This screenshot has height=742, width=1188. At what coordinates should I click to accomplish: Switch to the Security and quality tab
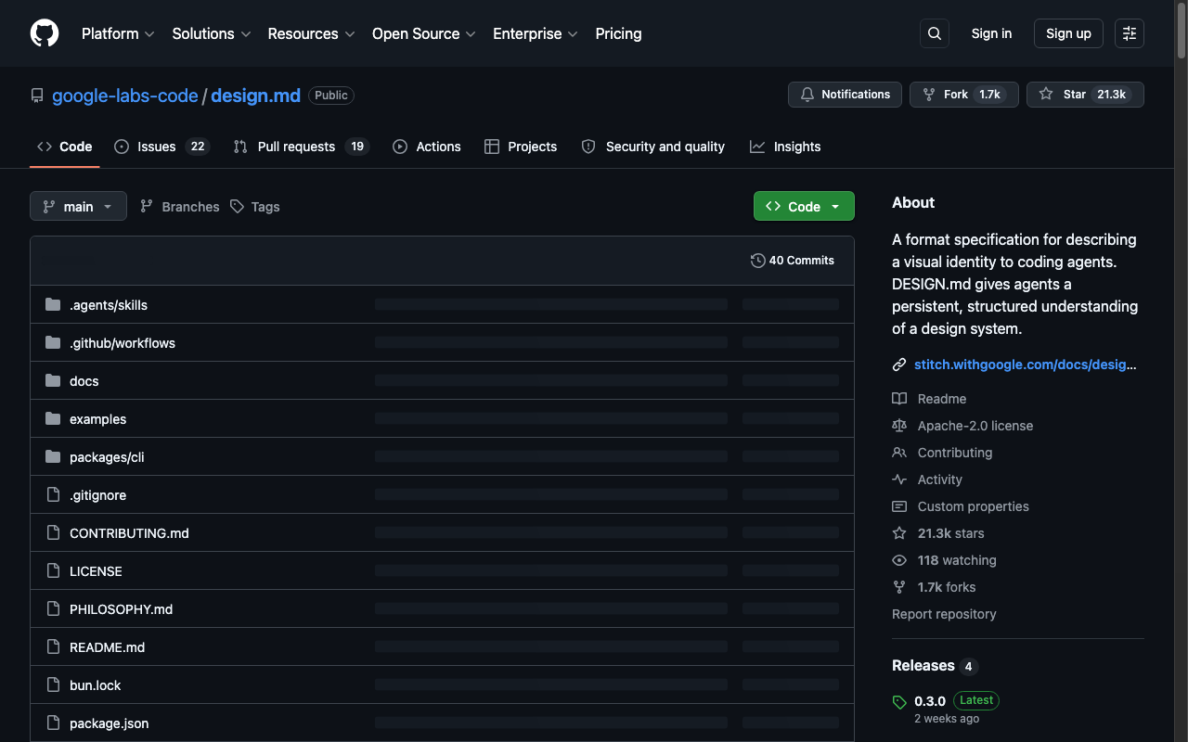653,147
